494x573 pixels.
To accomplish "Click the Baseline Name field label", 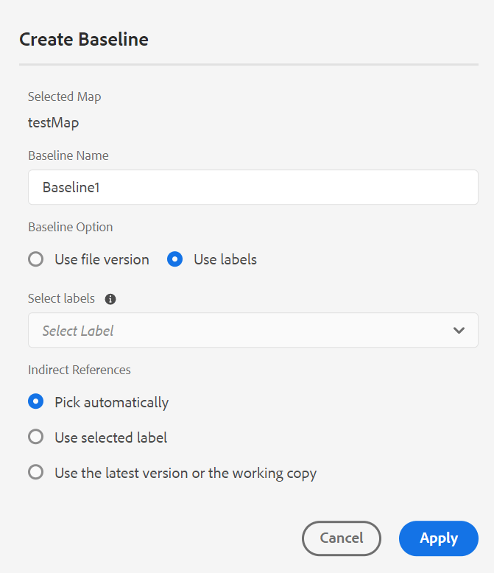I will pos(68,155).
